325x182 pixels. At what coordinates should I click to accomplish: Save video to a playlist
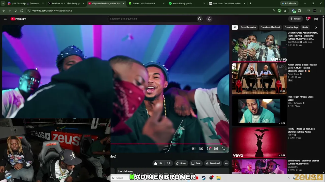196,163
